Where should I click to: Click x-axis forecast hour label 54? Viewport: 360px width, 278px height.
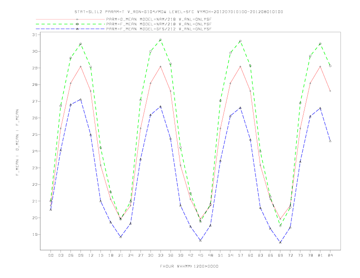tap(230, 255)
